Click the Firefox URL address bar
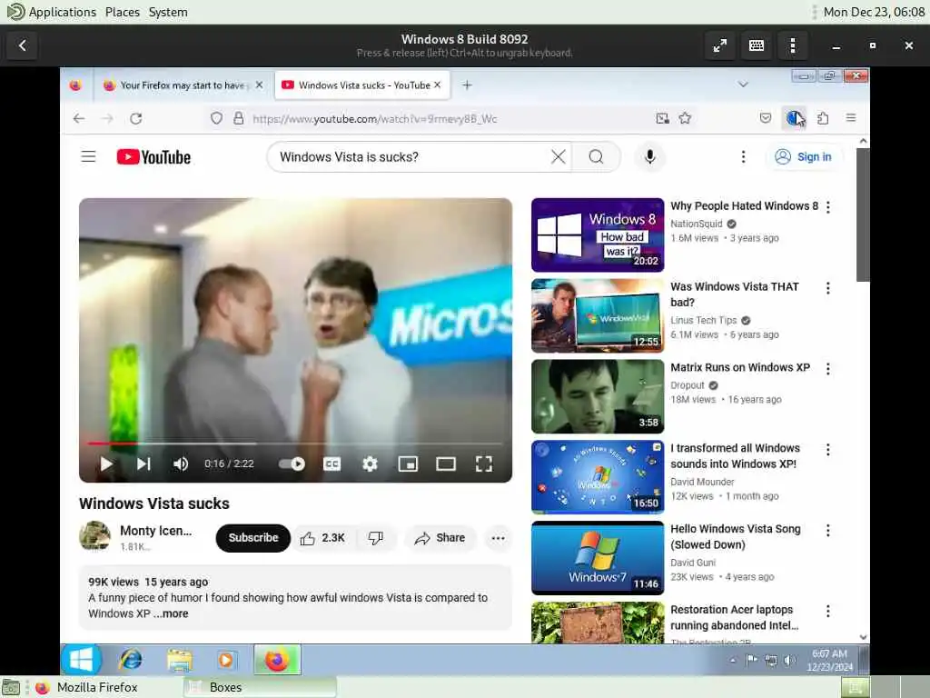The image size is (930, 698). pos(450,119)
